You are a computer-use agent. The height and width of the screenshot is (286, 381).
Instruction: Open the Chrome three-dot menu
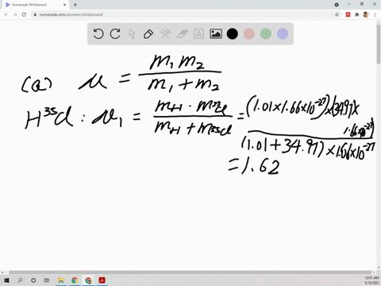375,14
